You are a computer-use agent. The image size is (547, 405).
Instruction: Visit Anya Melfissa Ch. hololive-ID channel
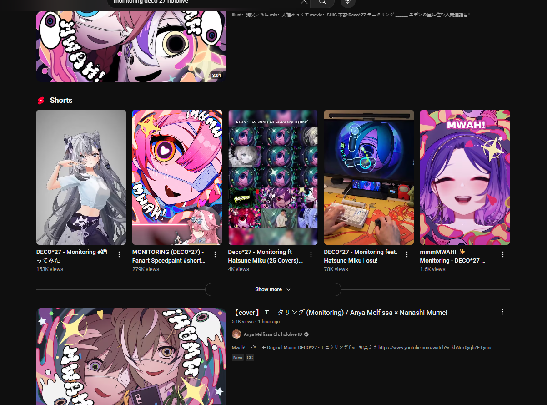pos(273,334)
